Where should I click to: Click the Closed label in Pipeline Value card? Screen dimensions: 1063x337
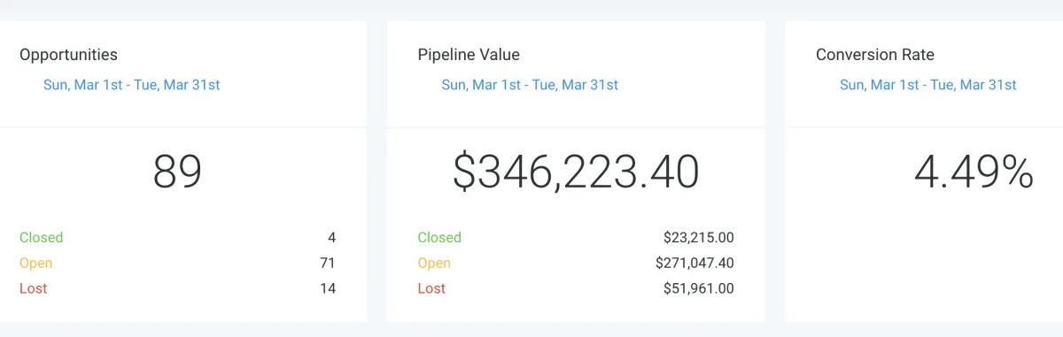439,237
